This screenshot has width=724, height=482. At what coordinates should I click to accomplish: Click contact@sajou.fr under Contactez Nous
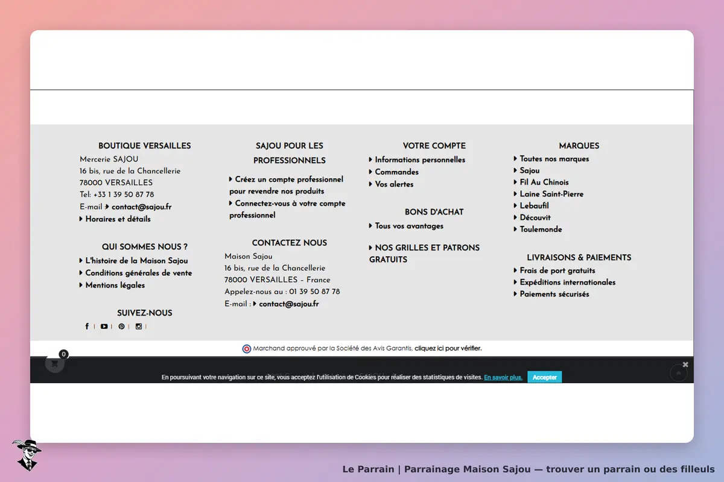289,304
